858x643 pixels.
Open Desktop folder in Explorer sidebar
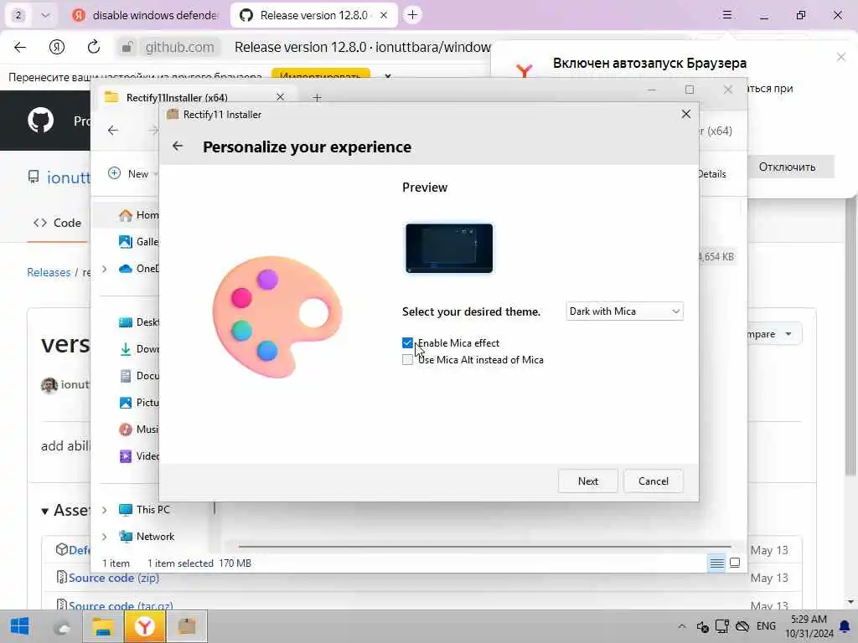point(139,322)
